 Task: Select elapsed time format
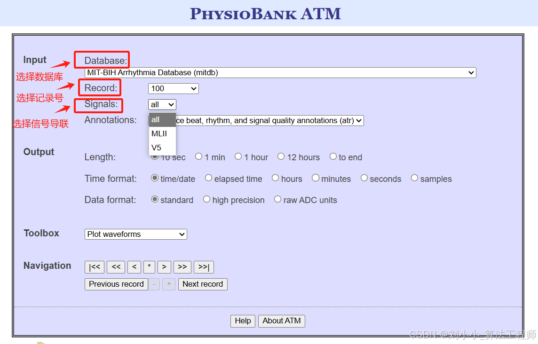(209, 178)
